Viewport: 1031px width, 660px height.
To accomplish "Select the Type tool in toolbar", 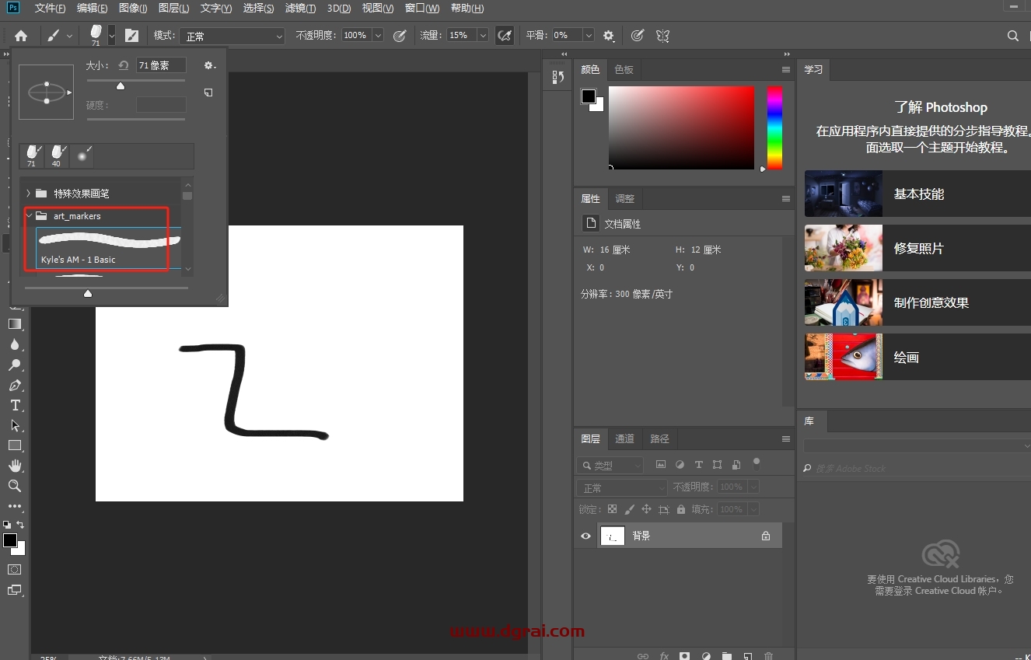I will point(15,406).
